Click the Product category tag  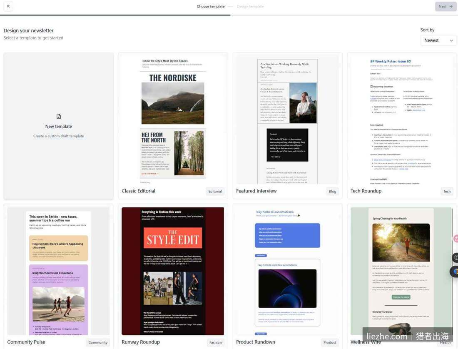point(330,342)
